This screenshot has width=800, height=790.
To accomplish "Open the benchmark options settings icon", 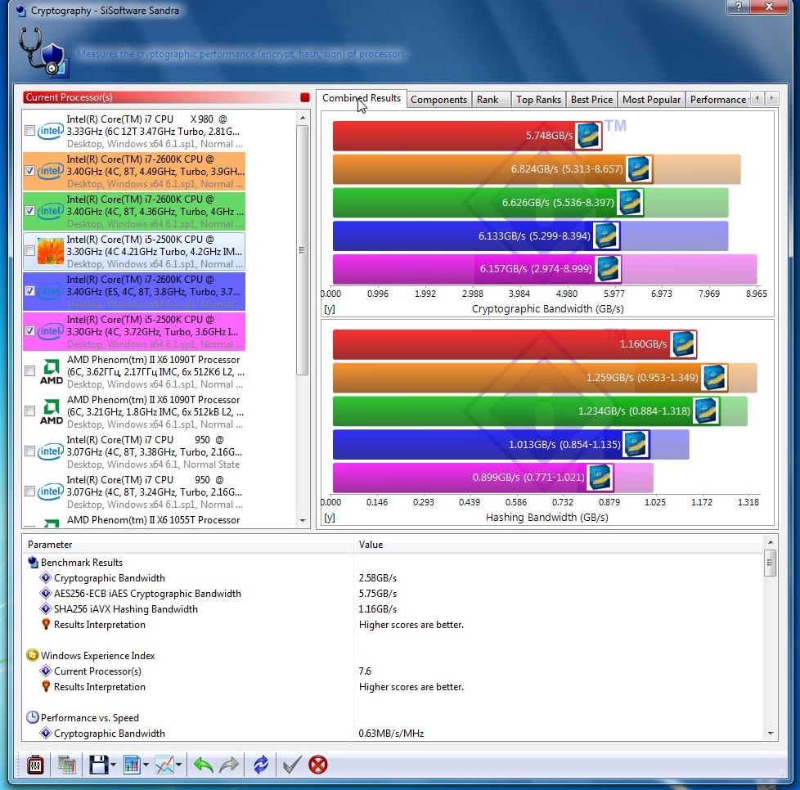I will (35, 765).
